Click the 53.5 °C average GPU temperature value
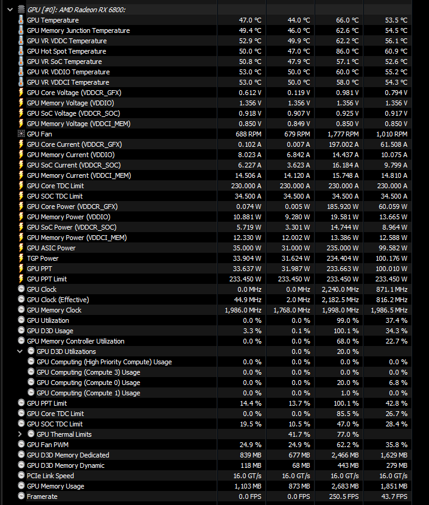Viewport: 429px width, 505px height. pos(396,20)
